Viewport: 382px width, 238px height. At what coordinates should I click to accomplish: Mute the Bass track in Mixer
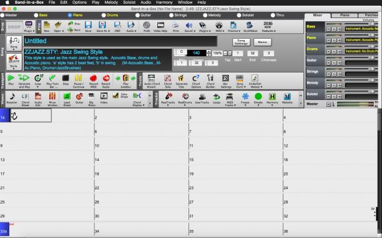coord(329,29)
